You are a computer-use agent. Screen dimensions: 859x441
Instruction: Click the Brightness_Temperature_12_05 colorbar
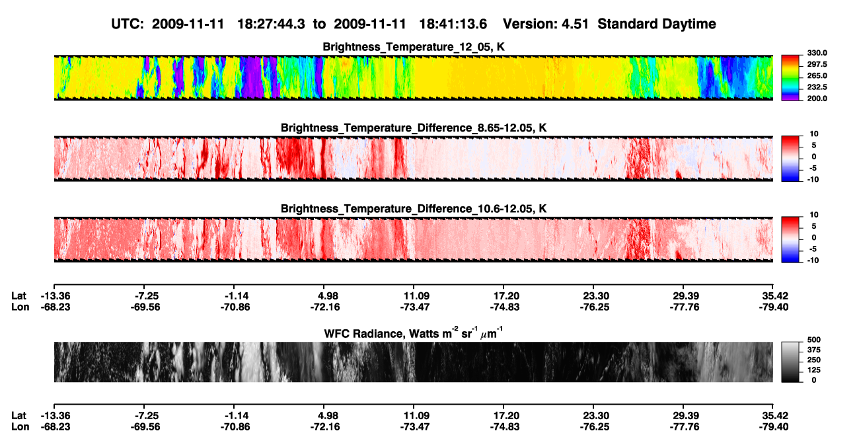[x=791, y=77]
